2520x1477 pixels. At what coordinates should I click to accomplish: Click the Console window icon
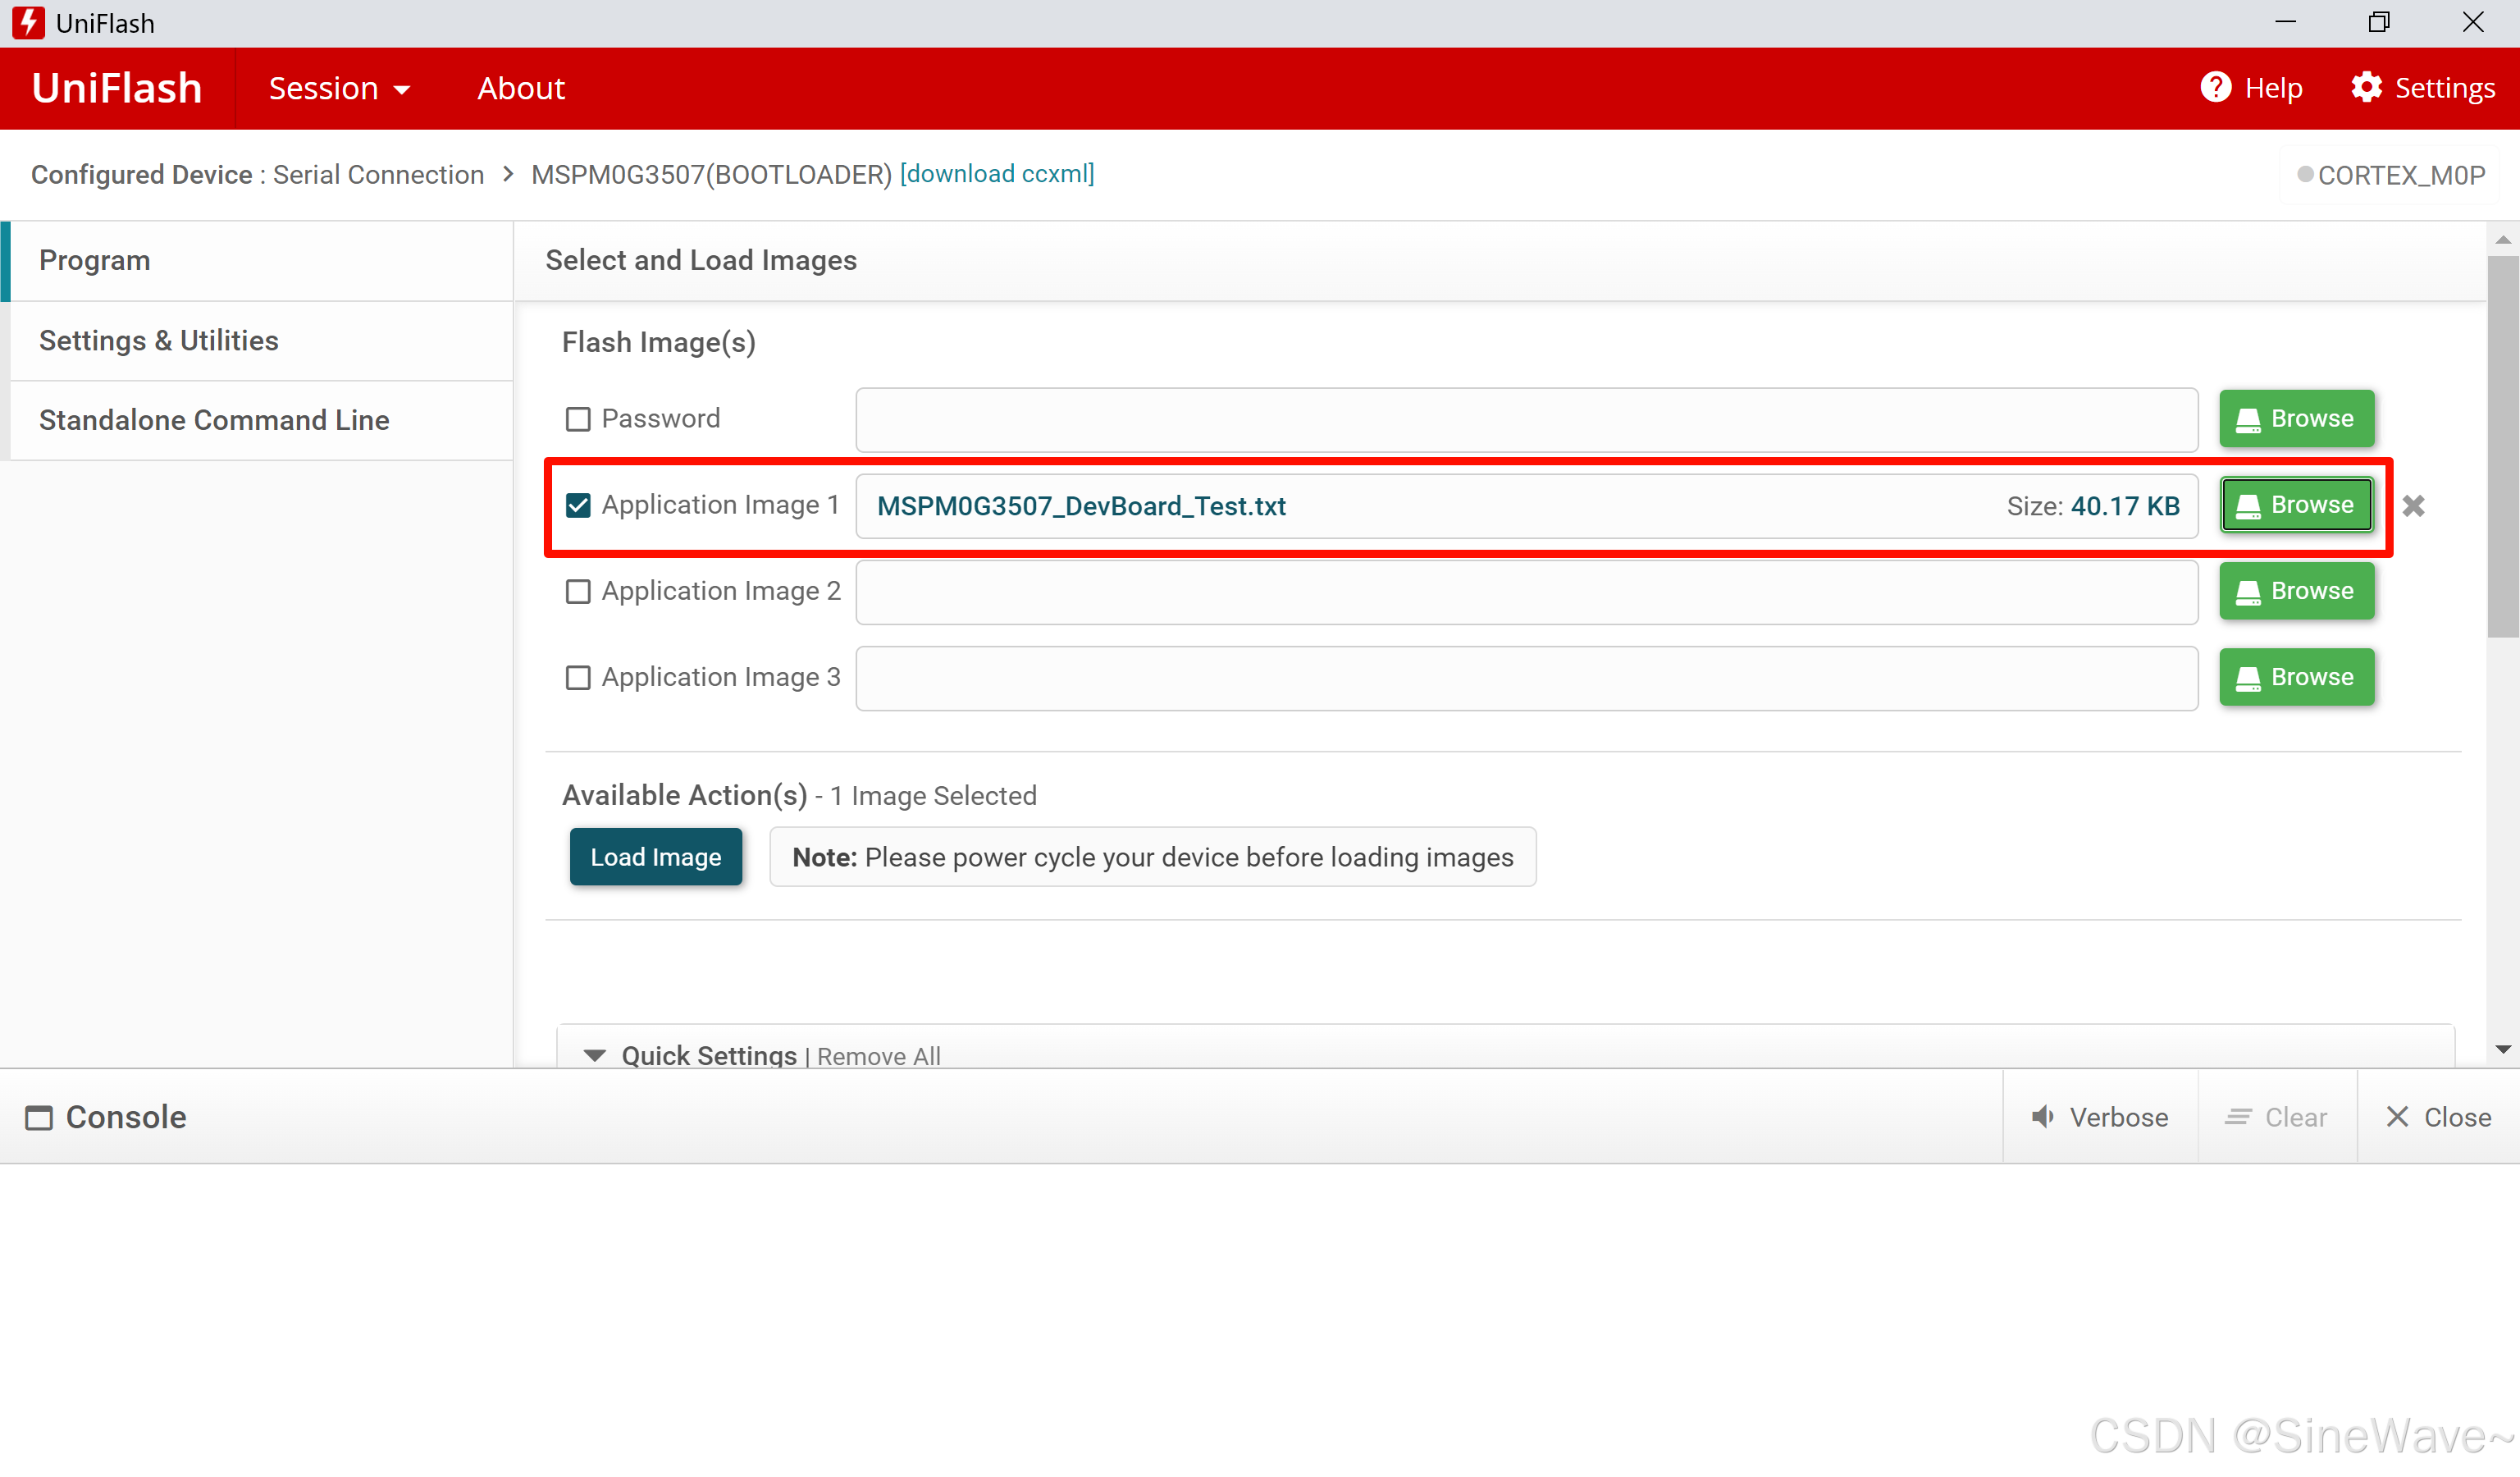point(39,1117)
